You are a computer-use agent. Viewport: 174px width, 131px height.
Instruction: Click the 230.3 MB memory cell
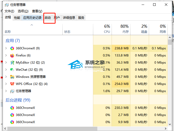[x=121, y=108]
